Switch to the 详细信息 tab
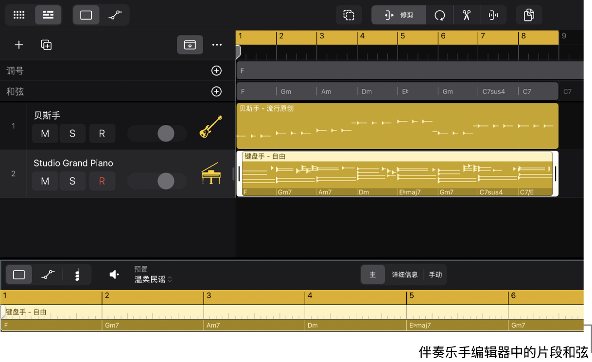The height and width of the screenshot is (362, 592). [x=404, y=275]
